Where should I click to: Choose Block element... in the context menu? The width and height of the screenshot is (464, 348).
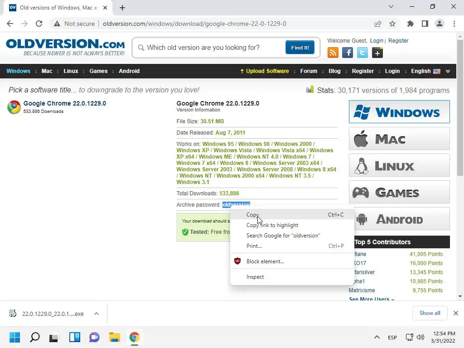coord(292,261)
